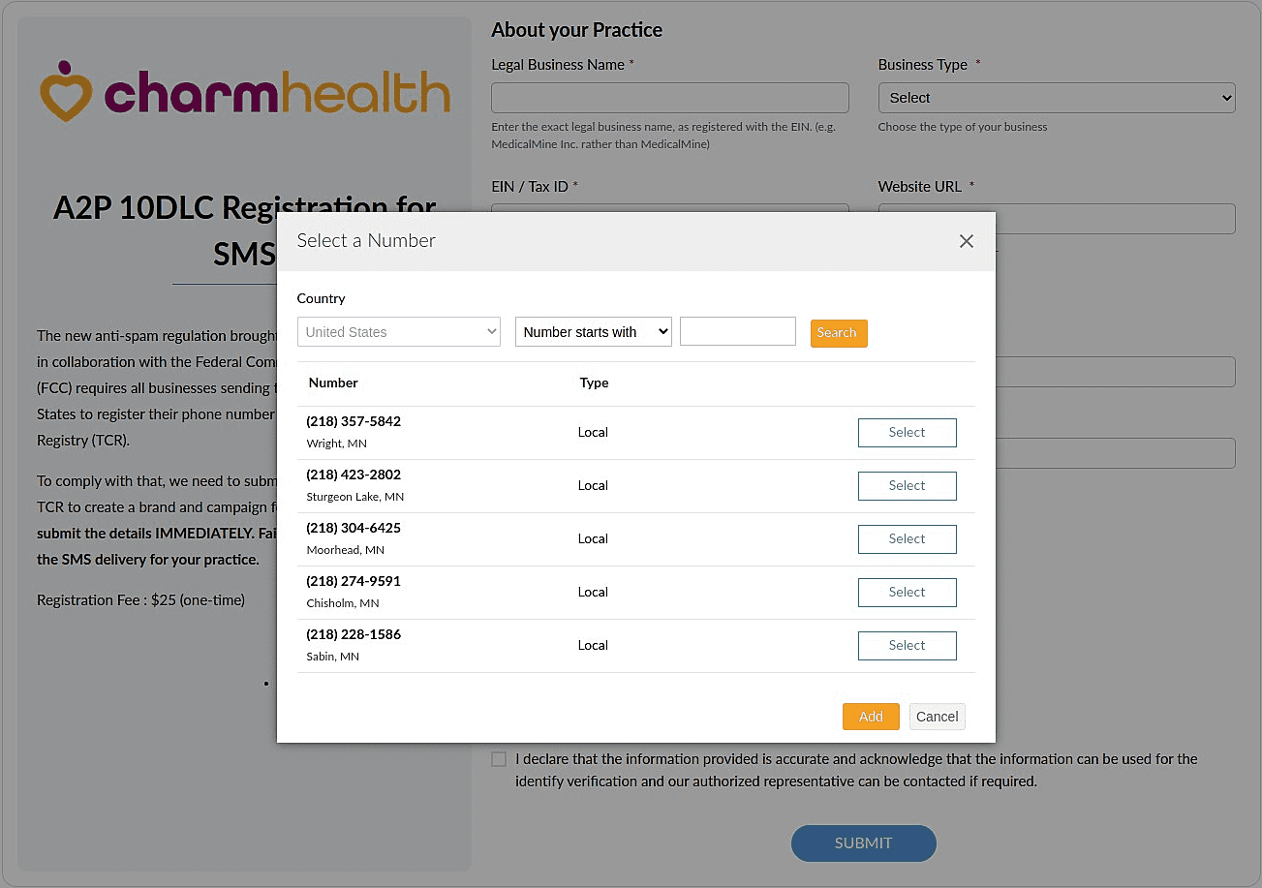Viewport: 1262px width, 888px height.
Task: Click the number search text field
Action: pos(737,331)
